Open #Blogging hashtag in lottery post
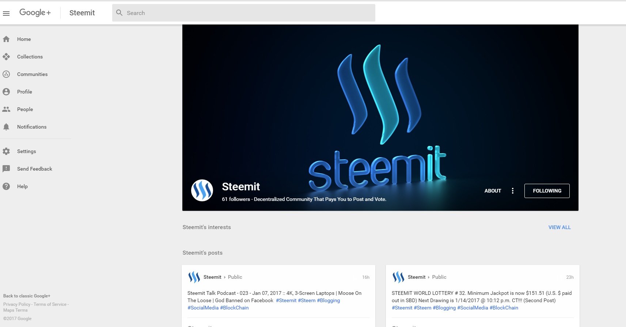This screenshot has width=626, height=327. [x=444, y=308]
